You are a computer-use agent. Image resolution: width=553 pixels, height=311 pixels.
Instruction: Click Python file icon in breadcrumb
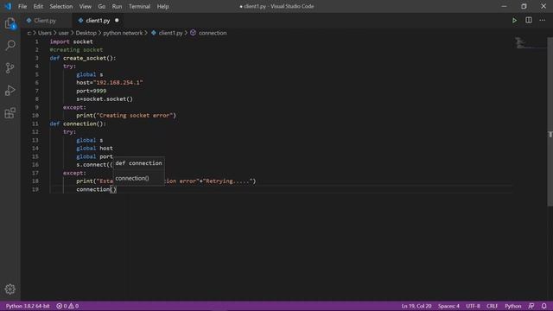(154, 33)
